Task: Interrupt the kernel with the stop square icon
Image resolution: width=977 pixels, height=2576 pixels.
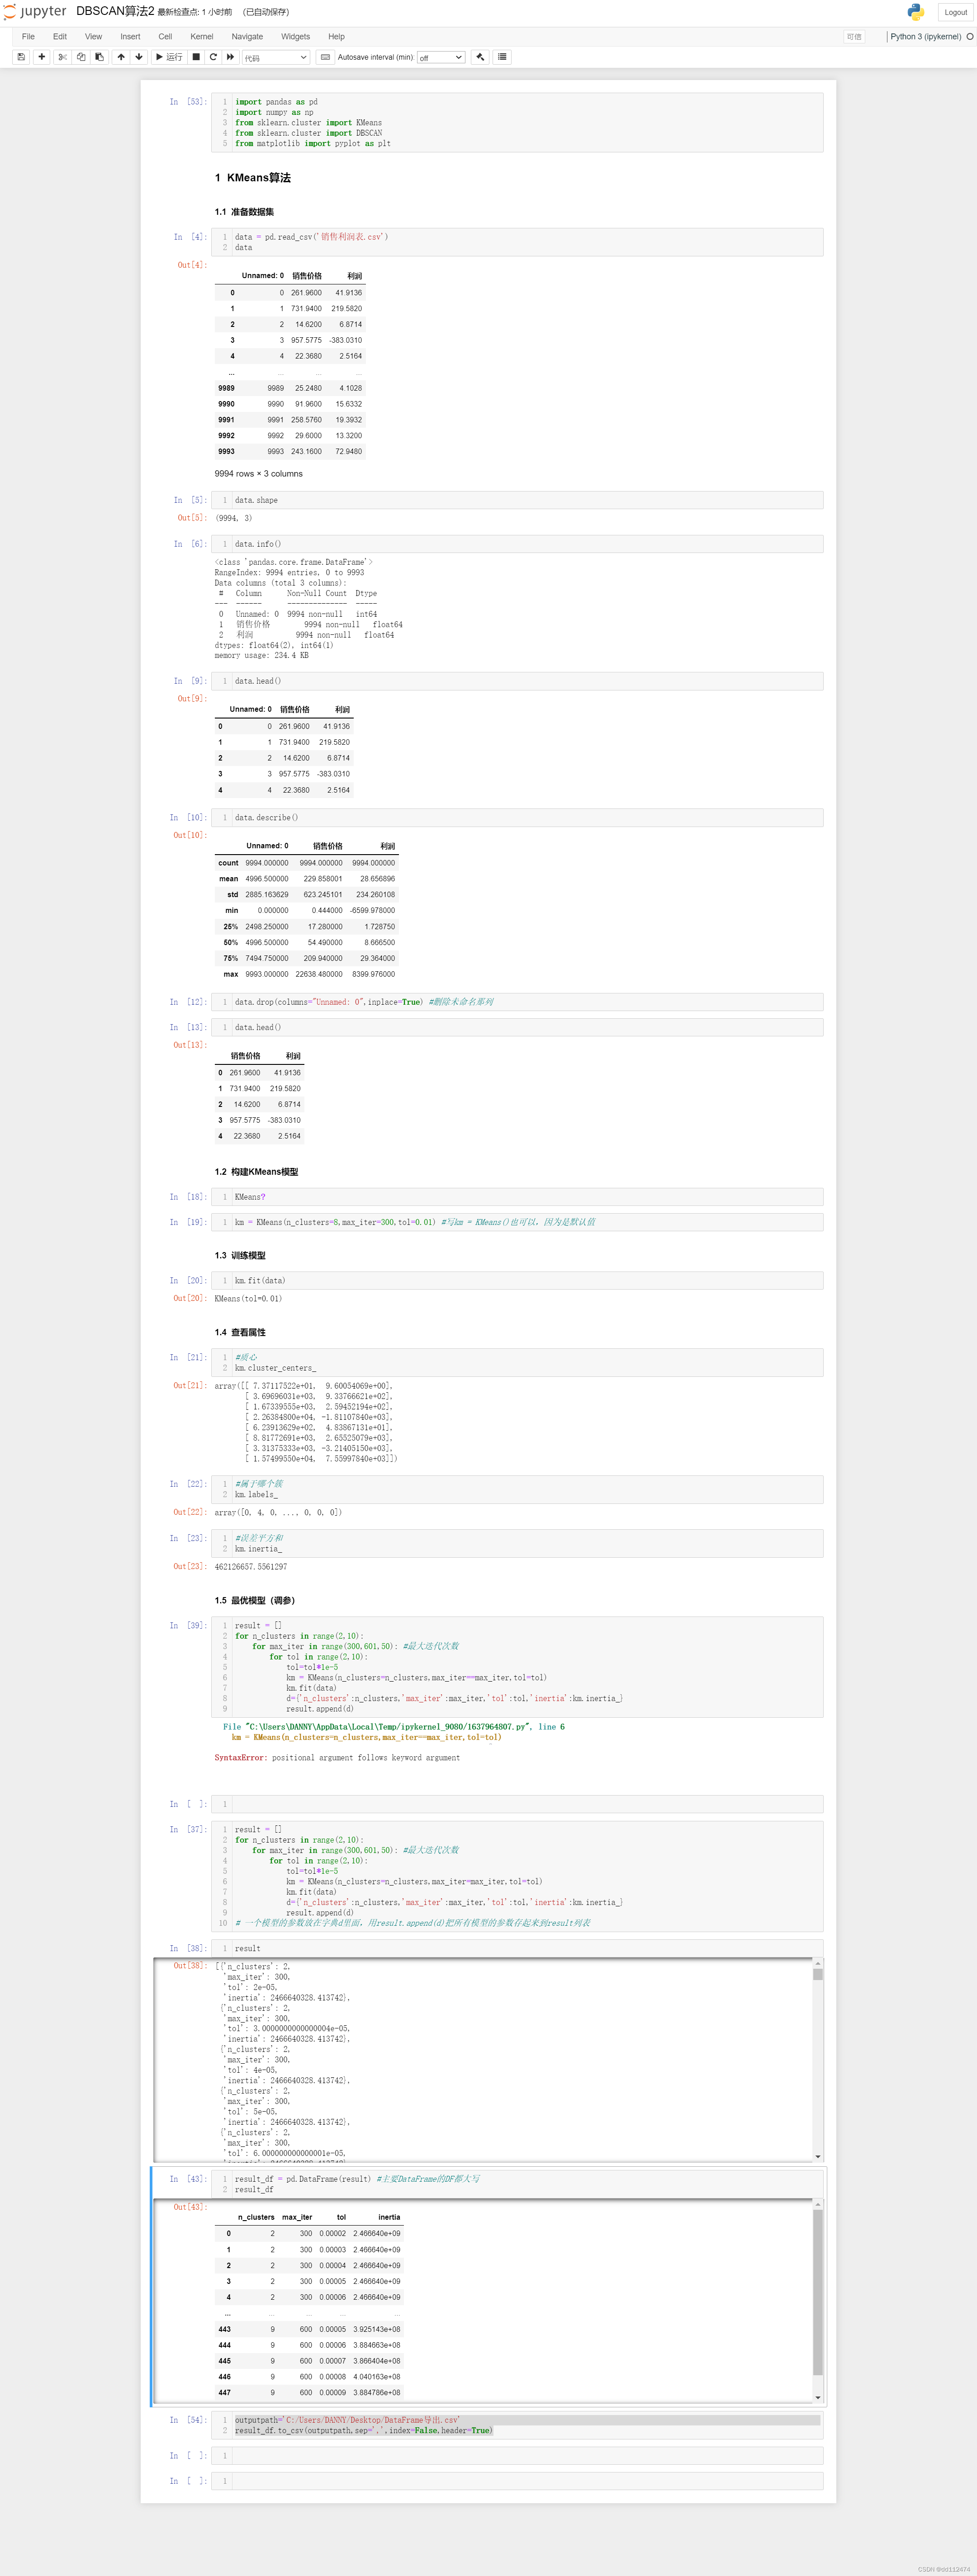Action: coord(196,57)
